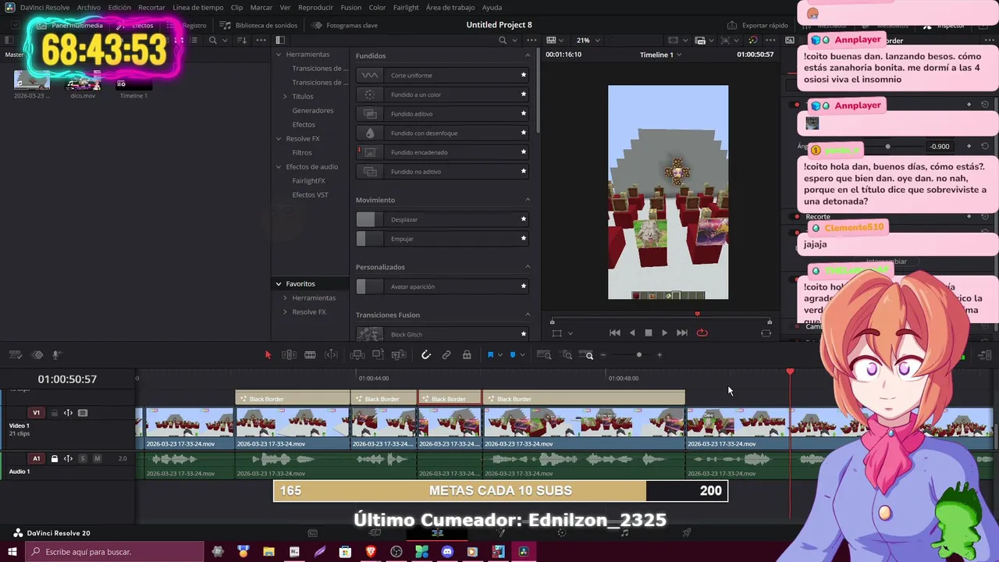Open the Edición menu
The image size is (999, 562).
coord(119,7)
